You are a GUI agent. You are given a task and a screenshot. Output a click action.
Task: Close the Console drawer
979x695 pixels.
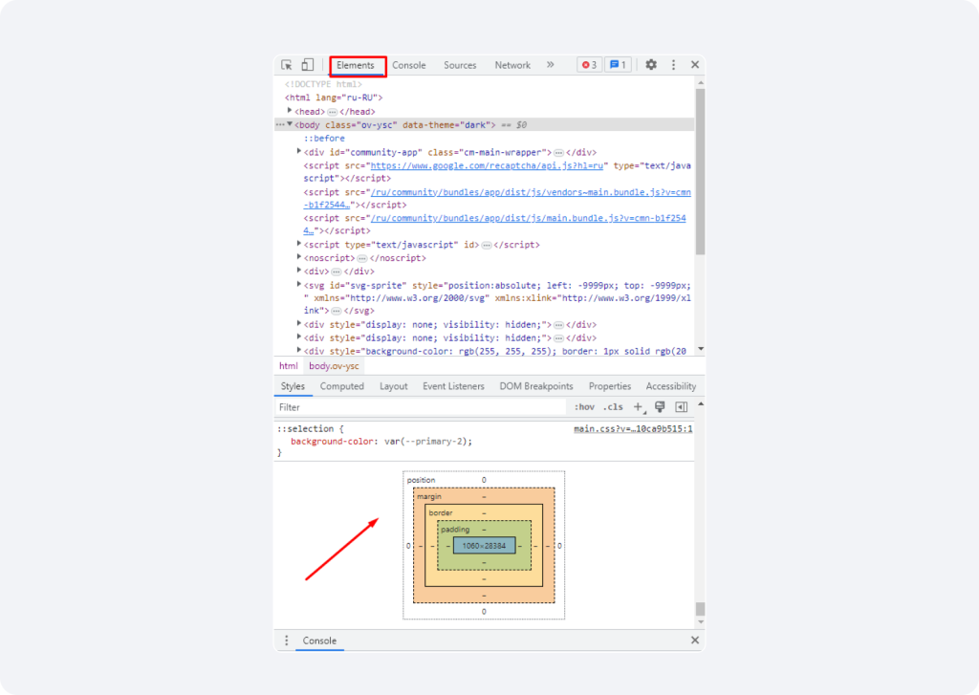click(695, 641)
